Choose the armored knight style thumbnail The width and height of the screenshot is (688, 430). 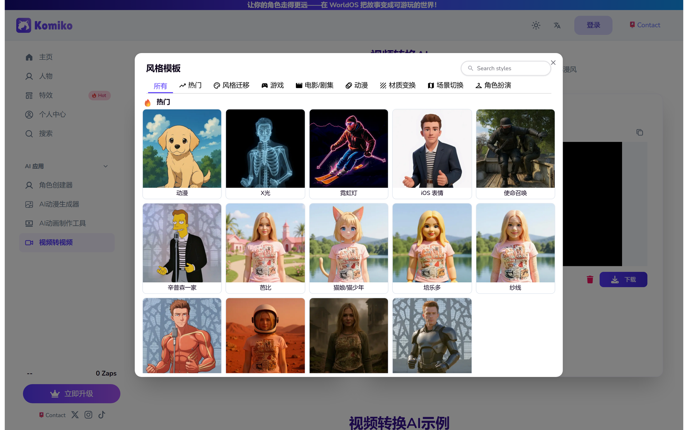click(432, 335)
